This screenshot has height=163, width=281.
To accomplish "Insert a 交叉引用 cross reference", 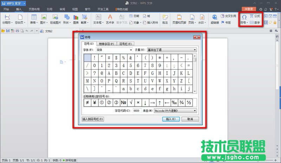I will click(229, 16).
